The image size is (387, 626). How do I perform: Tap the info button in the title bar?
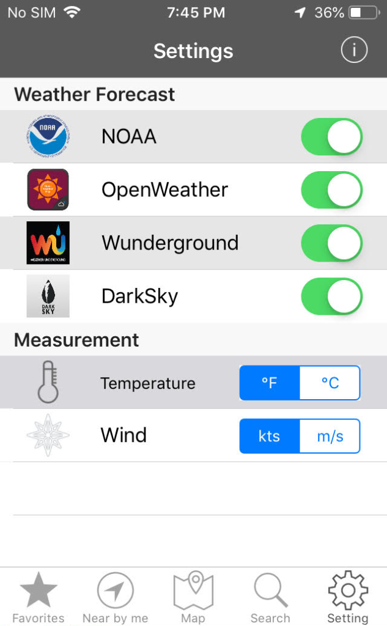(x=353, y=51)
